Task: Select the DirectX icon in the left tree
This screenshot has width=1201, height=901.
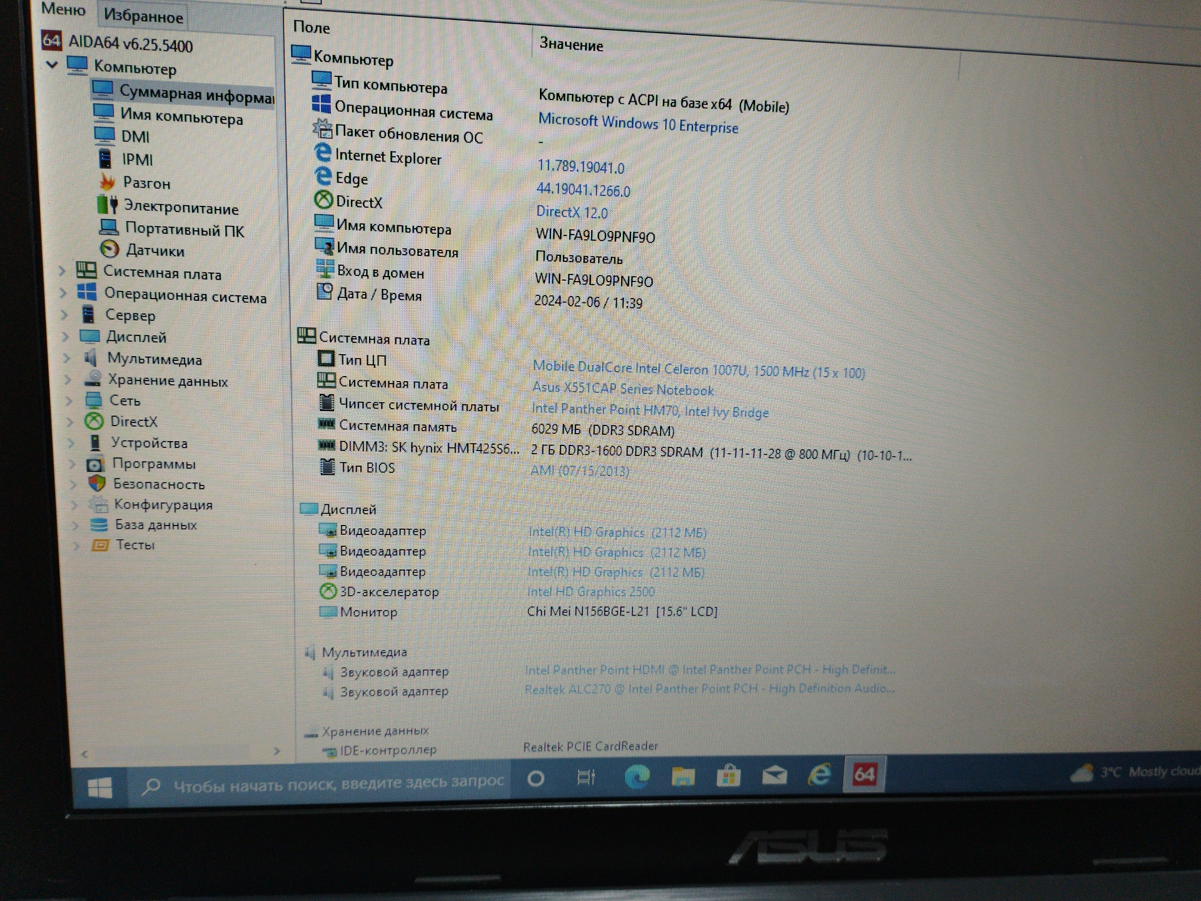Action: (x=94, y=420)
